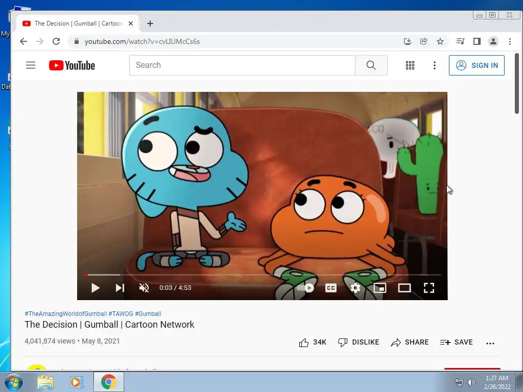Screen dimensions: 523x392
Task: Enter full screen mode
Action: point(429,288)
